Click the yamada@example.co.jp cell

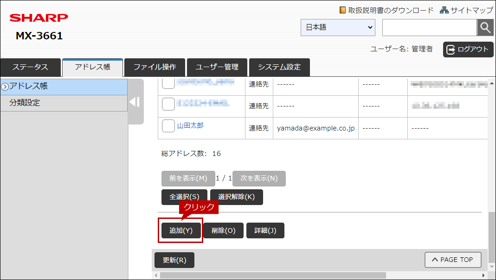click(x=316, y=128)
